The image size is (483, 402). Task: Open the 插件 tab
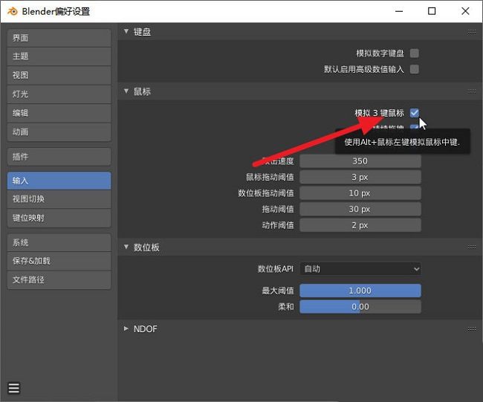(59, 157)
